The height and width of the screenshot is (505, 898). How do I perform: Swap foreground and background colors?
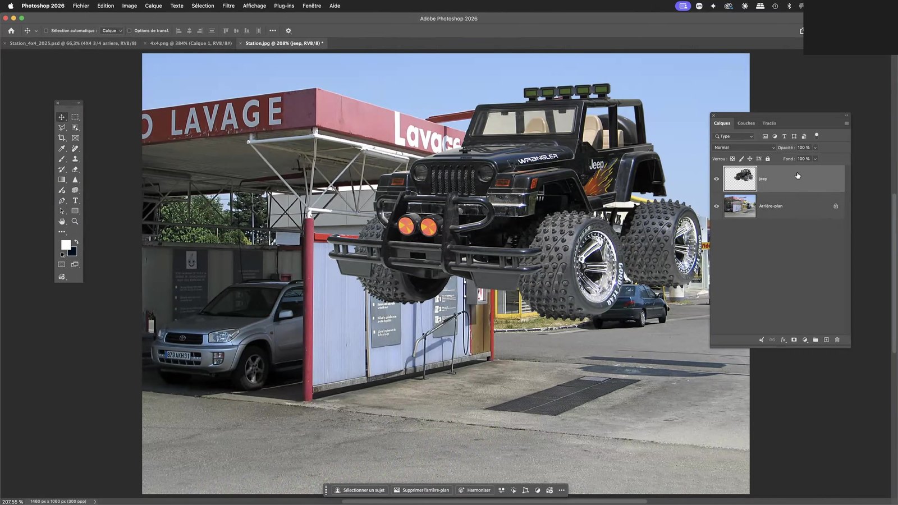76,242
